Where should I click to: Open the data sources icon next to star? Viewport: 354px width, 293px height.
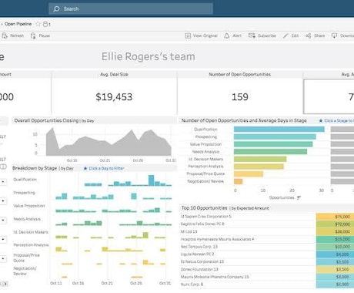click(45, 24)
